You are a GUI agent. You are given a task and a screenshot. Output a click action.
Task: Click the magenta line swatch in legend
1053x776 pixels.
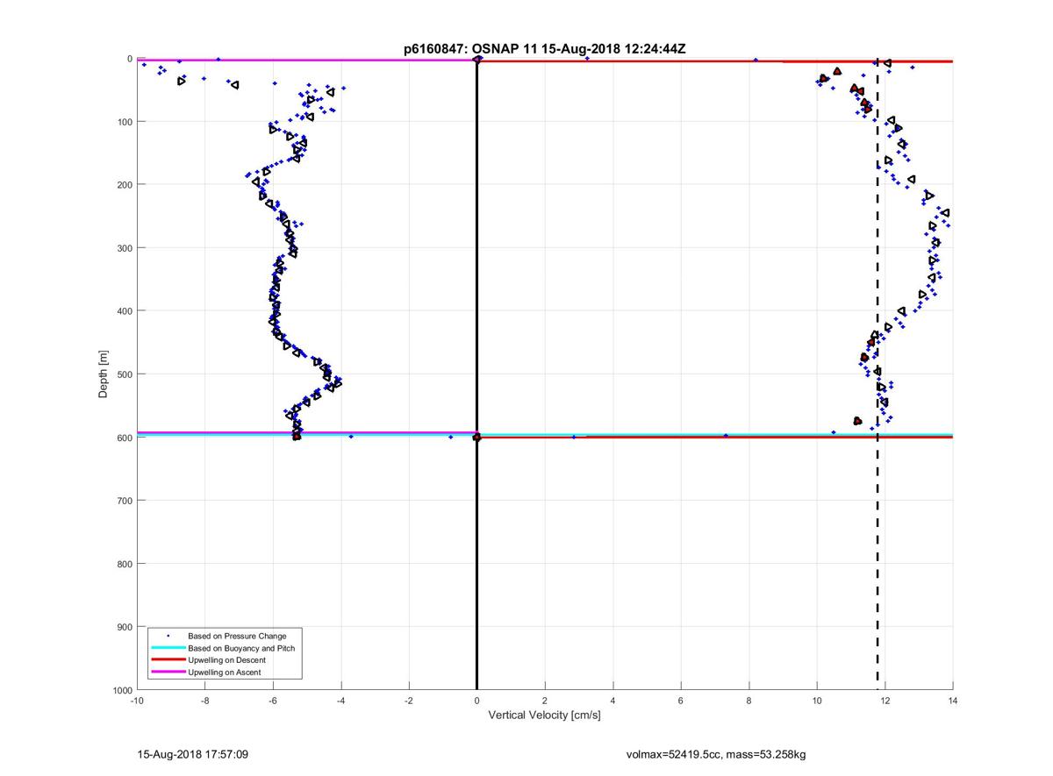pyautogui.click(x=168, y=673)
